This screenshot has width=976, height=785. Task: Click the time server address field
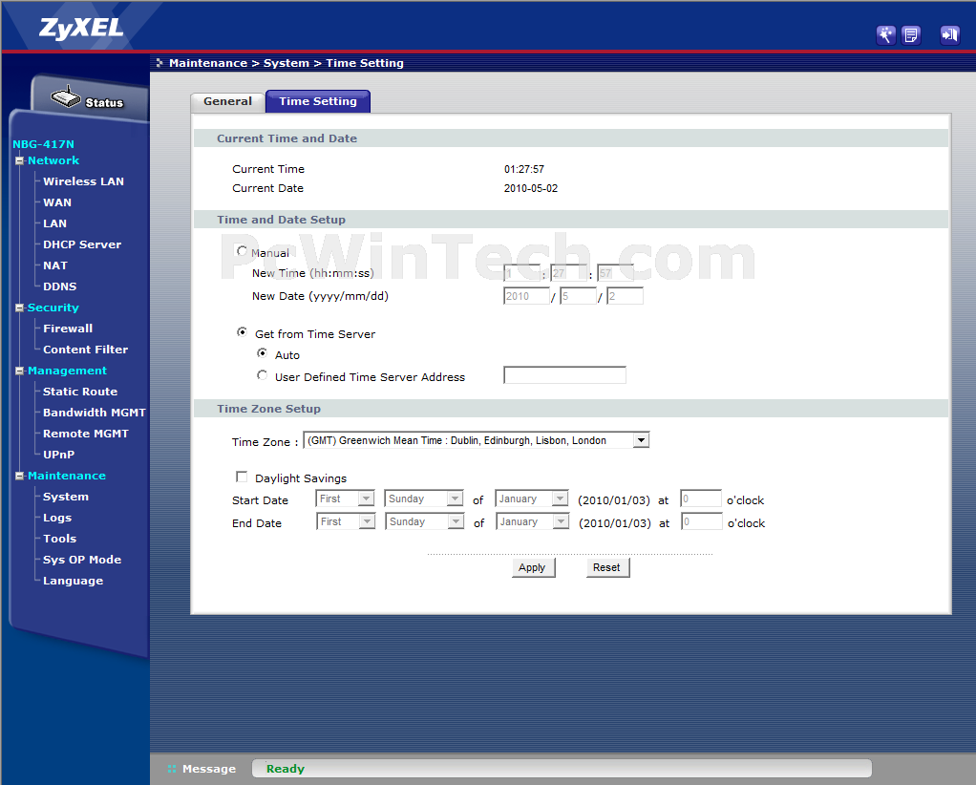tap(564, 375)
